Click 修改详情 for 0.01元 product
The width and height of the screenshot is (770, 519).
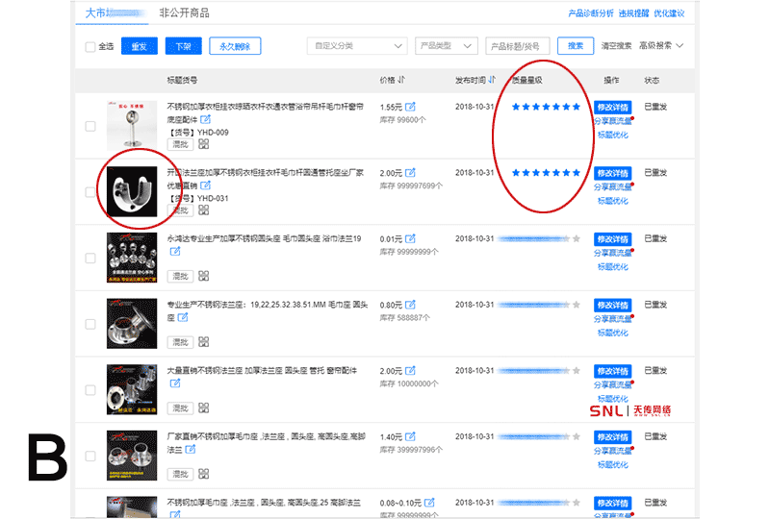pyautogui.click(x=613, y=239)
